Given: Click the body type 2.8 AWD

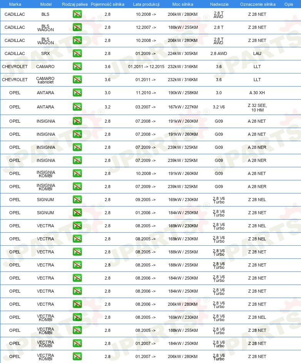Looking at the screenshot, I should pos(219,53).
